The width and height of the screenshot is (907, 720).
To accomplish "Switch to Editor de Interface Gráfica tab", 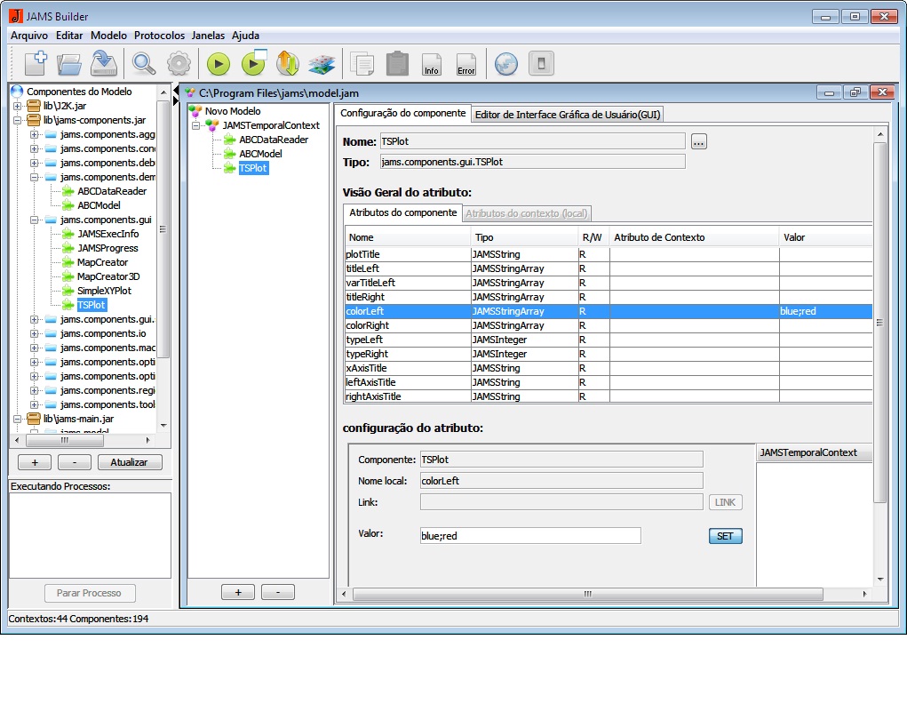I will [x=567, y=114].
